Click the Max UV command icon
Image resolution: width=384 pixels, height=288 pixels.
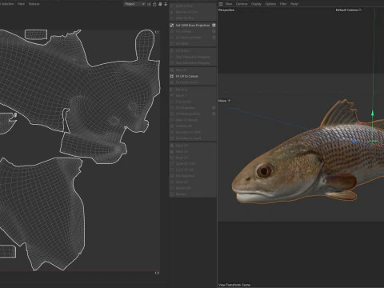point(172,70)
